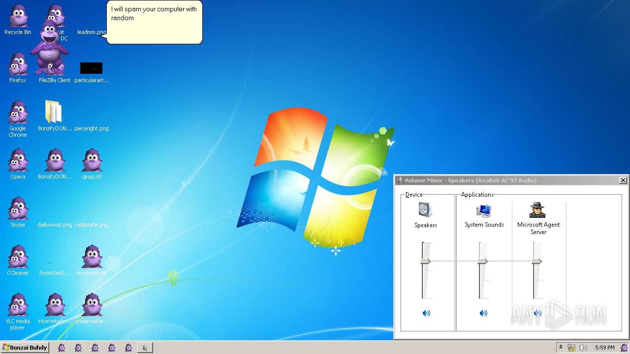
Task: Open the network tray icon
Action: 571,348
